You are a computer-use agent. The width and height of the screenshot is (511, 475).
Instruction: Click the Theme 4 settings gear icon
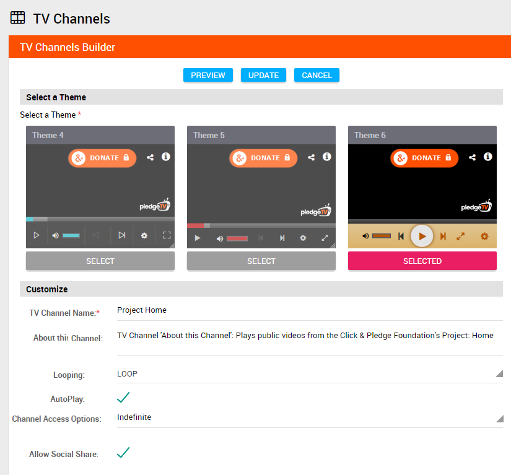(x=144, y=235)
